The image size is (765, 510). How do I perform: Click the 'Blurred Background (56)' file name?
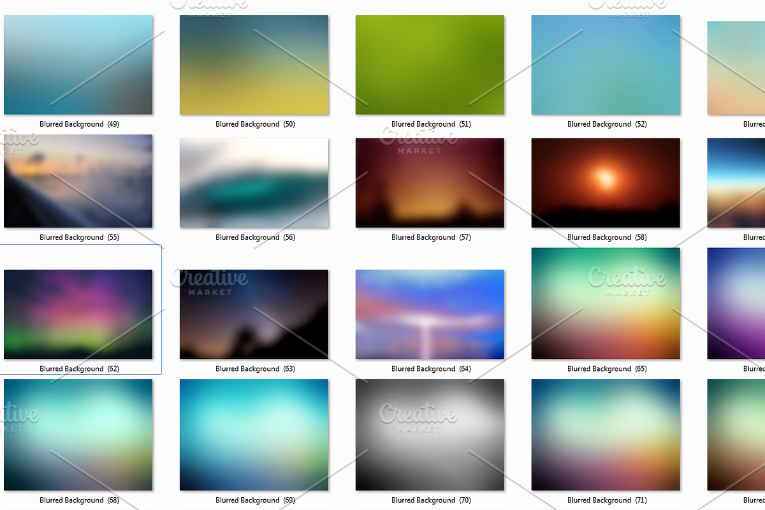point(255,237)
